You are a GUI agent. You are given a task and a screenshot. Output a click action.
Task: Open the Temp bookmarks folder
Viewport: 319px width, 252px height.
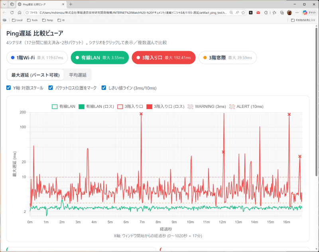(x=47, y=20)
